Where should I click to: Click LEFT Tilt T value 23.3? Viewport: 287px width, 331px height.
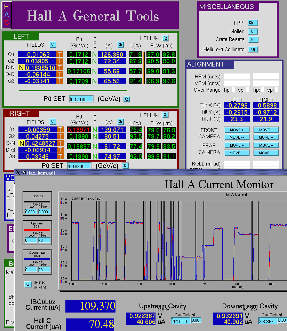[x=237, y=119]
